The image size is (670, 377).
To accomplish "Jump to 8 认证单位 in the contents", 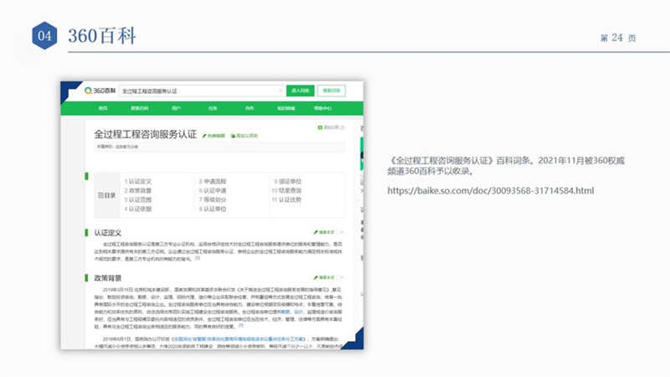I will tap(213, 209).
